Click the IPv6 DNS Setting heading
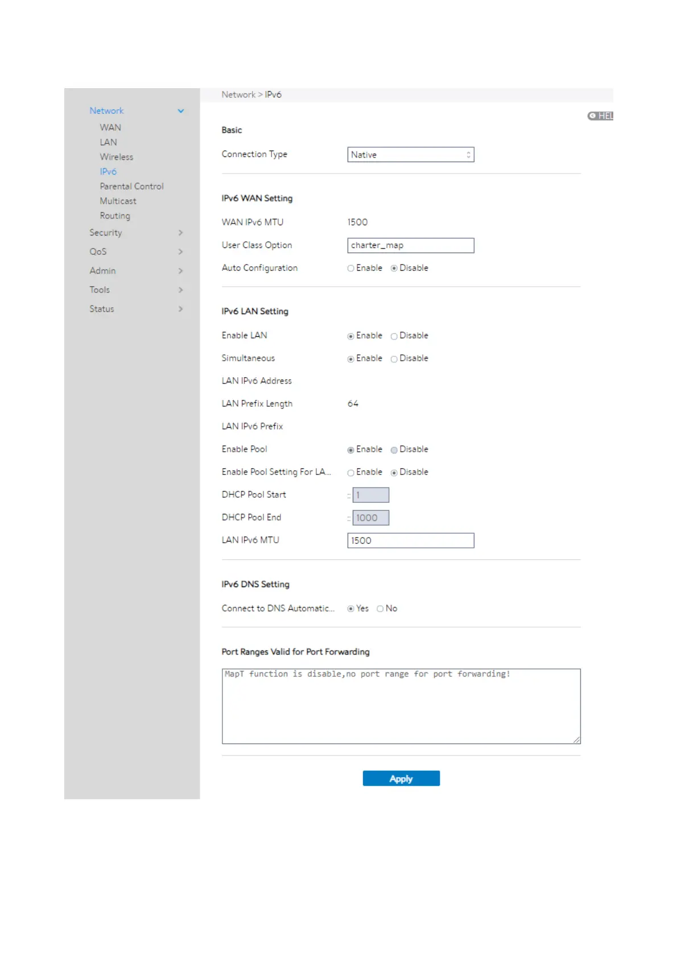The width and height of the screenshot is (677, 958). pos(255,585)
